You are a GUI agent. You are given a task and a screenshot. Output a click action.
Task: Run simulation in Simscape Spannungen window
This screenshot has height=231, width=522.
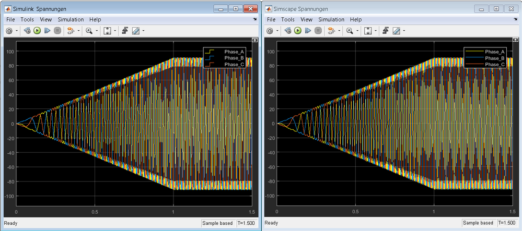click(298, 31)
